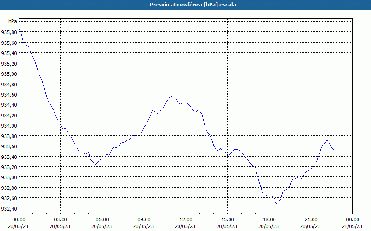Click the 935,40 y-axis label
This screenshot has height=231, width=371.
9,53
